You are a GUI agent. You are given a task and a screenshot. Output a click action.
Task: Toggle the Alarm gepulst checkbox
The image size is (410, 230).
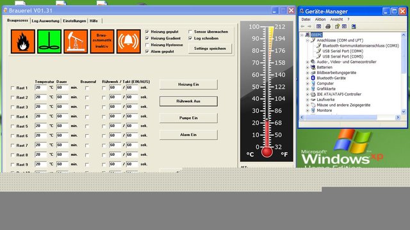147,51
